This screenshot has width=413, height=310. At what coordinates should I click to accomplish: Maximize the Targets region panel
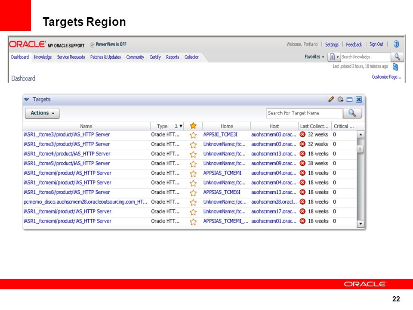tap(349, 99)
